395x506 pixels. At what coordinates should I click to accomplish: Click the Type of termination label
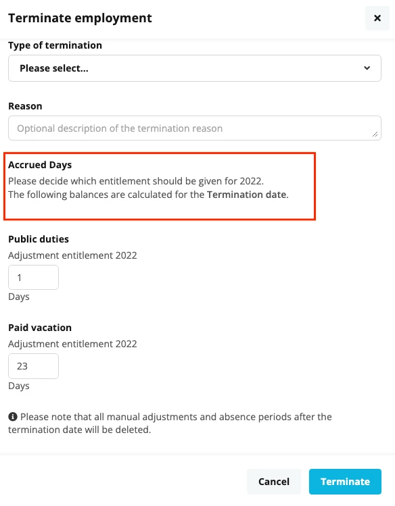[x=55, y=45]
